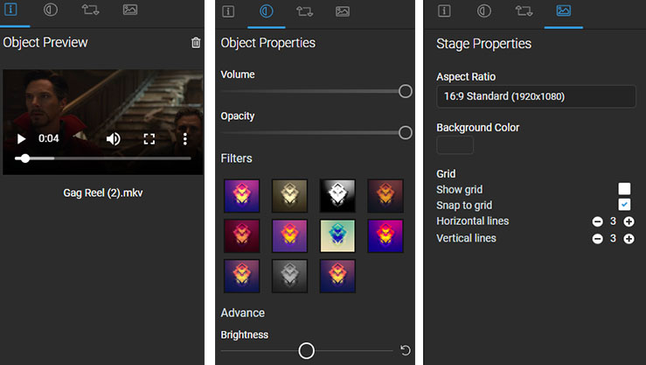Delete the object with the trash icon

pos(196,43)
